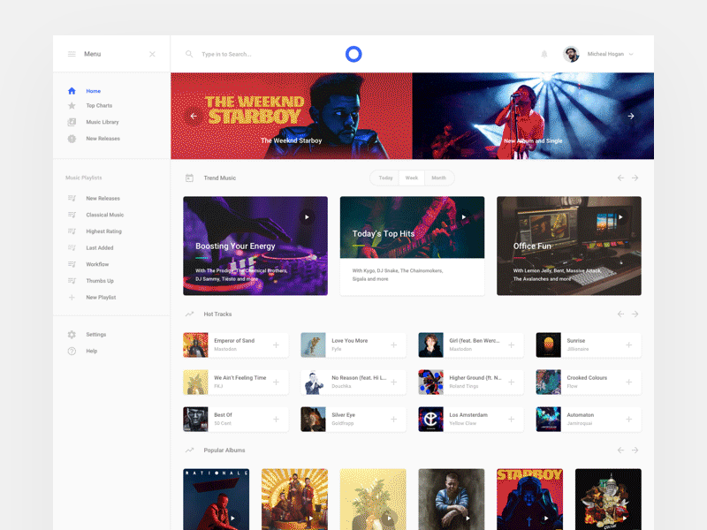Close the sidebar menu with the X icon

point(152,54)
